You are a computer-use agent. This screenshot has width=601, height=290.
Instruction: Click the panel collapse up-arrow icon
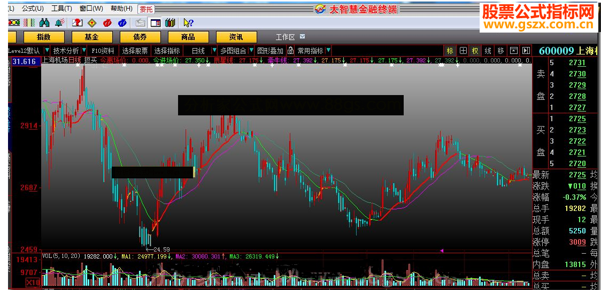tap(514, 51)
